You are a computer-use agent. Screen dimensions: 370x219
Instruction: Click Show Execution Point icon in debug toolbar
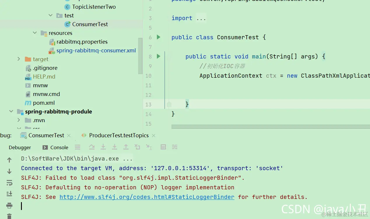tap(78, 147)
